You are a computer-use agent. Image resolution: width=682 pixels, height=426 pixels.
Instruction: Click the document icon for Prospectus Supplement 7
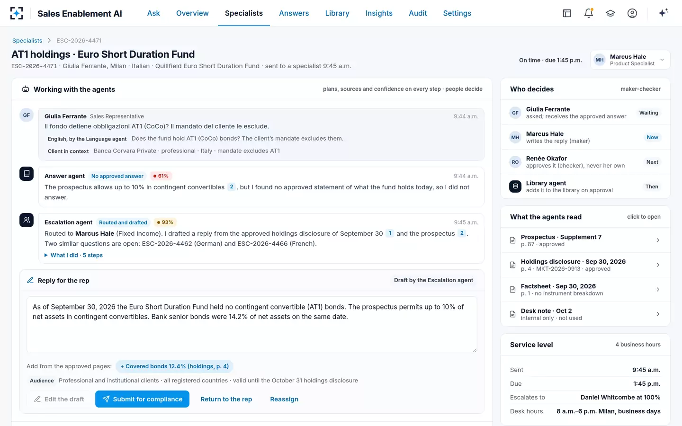[x=512, y=240]
